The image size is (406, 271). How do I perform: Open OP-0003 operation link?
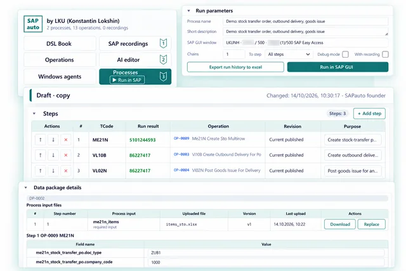(181, 154)
